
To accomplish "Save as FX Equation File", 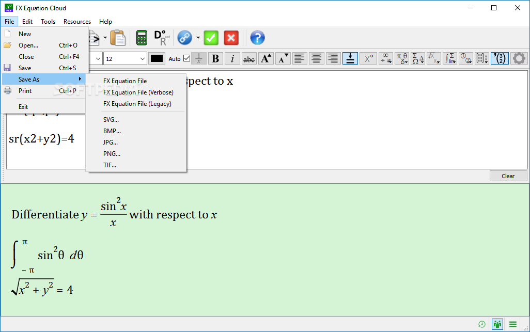I will pyautogui.click(x=136, y=81).
